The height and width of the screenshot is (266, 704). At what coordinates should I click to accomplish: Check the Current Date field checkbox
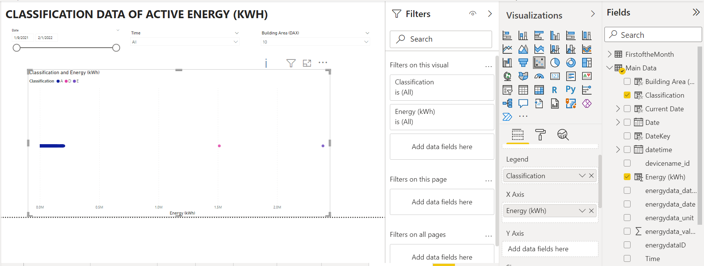tap(627, 109)
